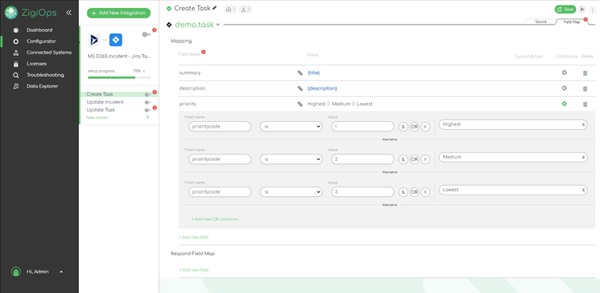Click Add new field under Respond Field Map
The height and width of the screenshot is (293, 600).
click(x=194, y=270)
